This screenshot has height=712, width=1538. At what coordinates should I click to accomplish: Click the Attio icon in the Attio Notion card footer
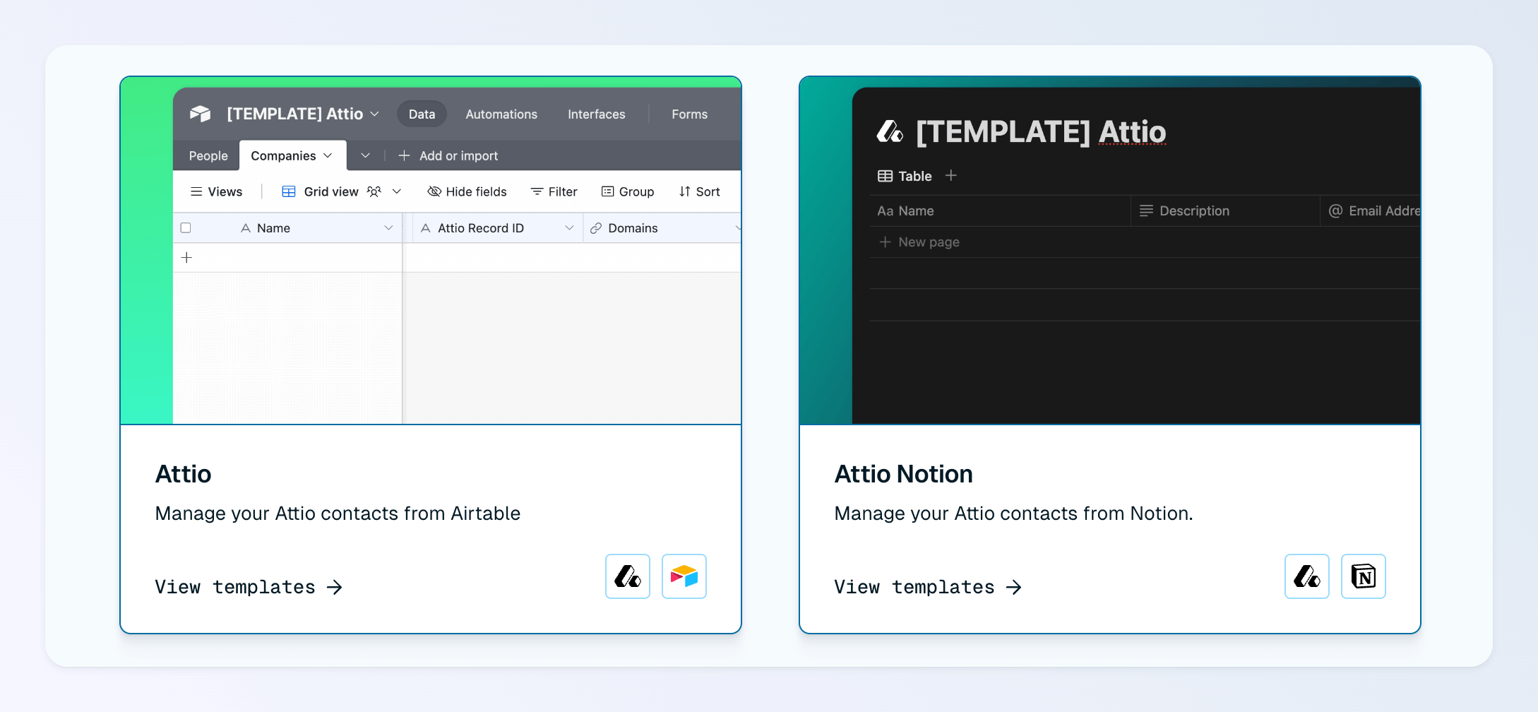tap(1307, 576)
